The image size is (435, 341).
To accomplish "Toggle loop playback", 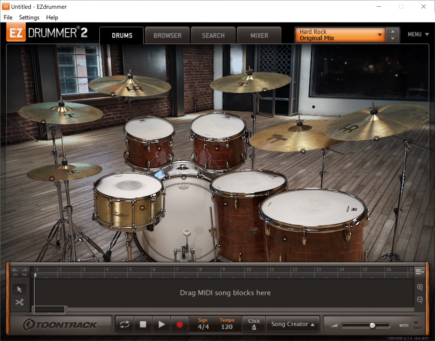I will (124, 324).
